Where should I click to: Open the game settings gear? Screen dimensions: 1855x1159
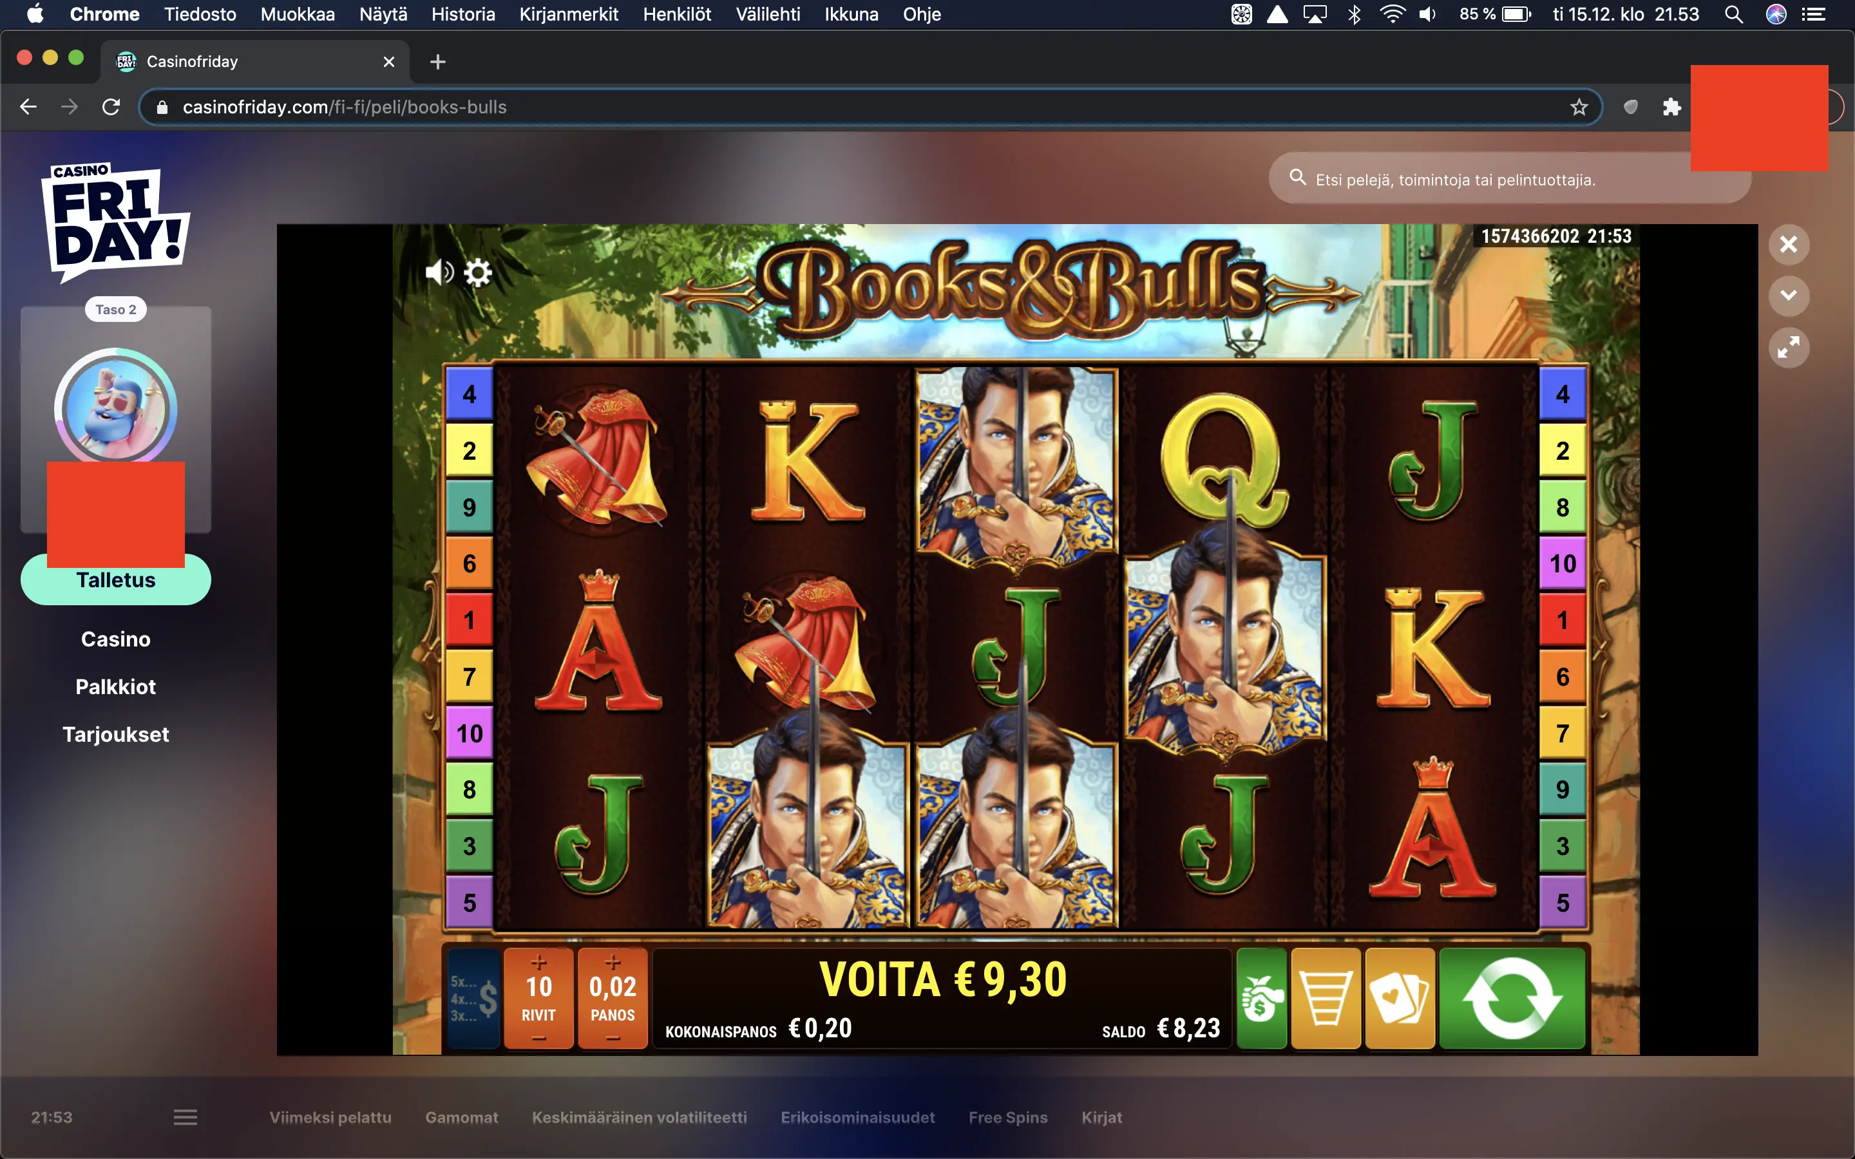(477, 272)
